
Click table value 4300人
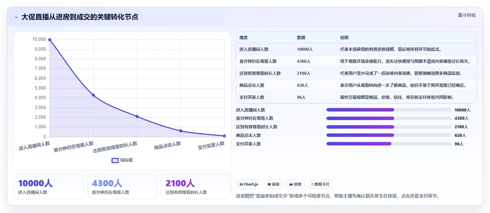click(x=304, y=61)
